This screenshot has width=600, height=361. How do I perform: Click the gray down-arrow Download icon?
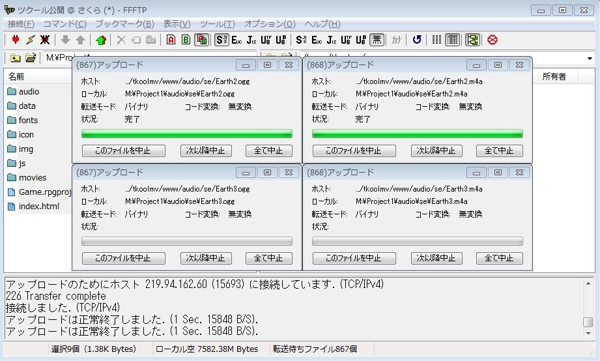coord(65,40)
